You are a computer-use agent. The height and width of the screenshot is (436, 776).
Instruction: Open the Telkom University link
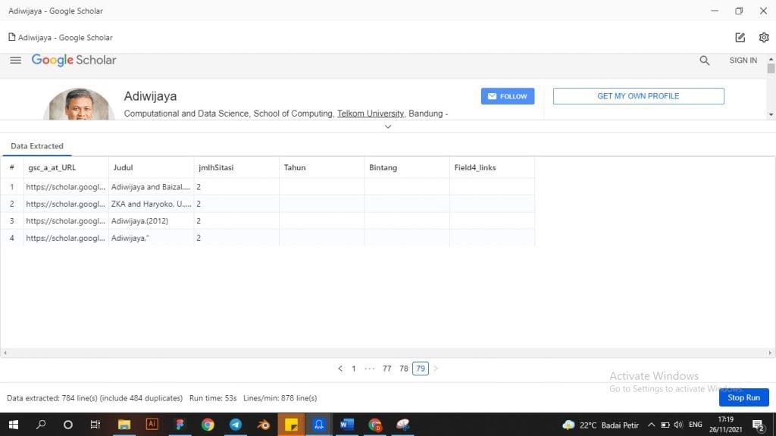tap(371, 114)
